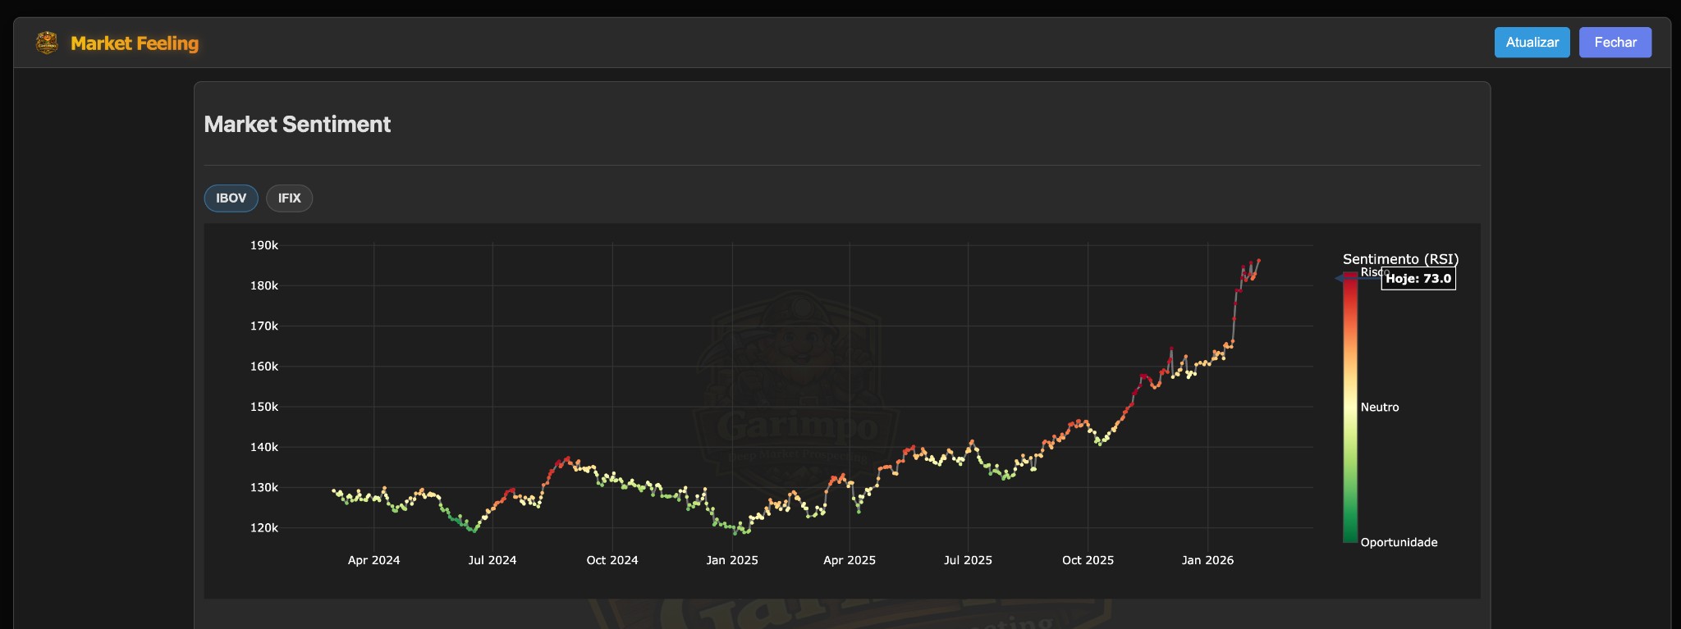Click the 'Market Sentiment' heading

pos(297,125)
